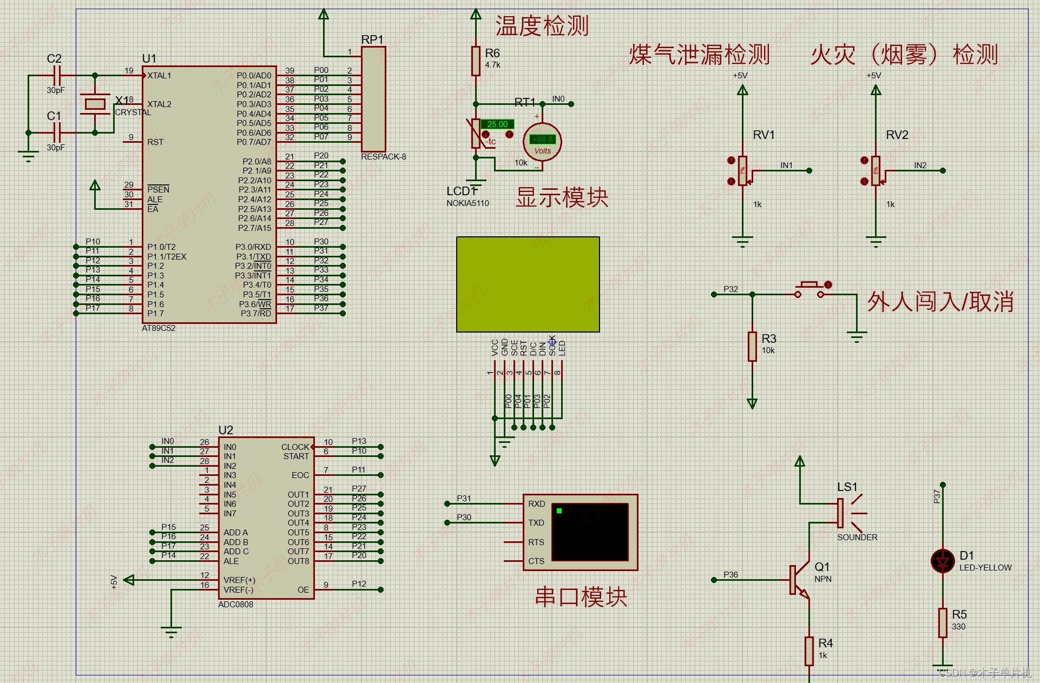
Task: Click the black virtual terminal display
Action: (590, 532)
